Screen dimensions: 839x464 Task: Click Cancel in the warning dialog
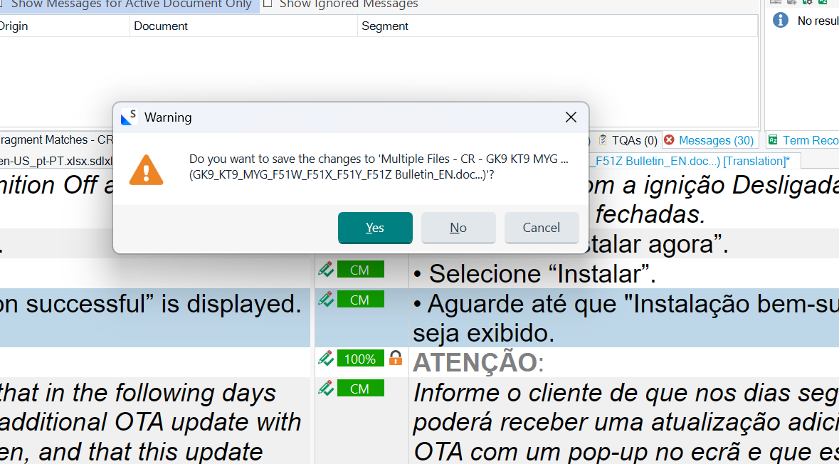[x=542, y=228]
